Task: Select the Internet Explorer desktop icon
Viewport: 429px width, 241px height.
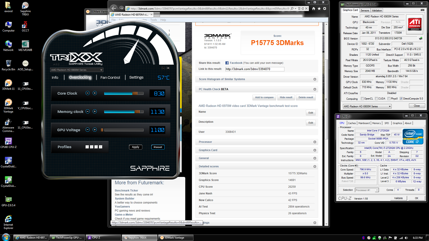Action: (8, 223)
